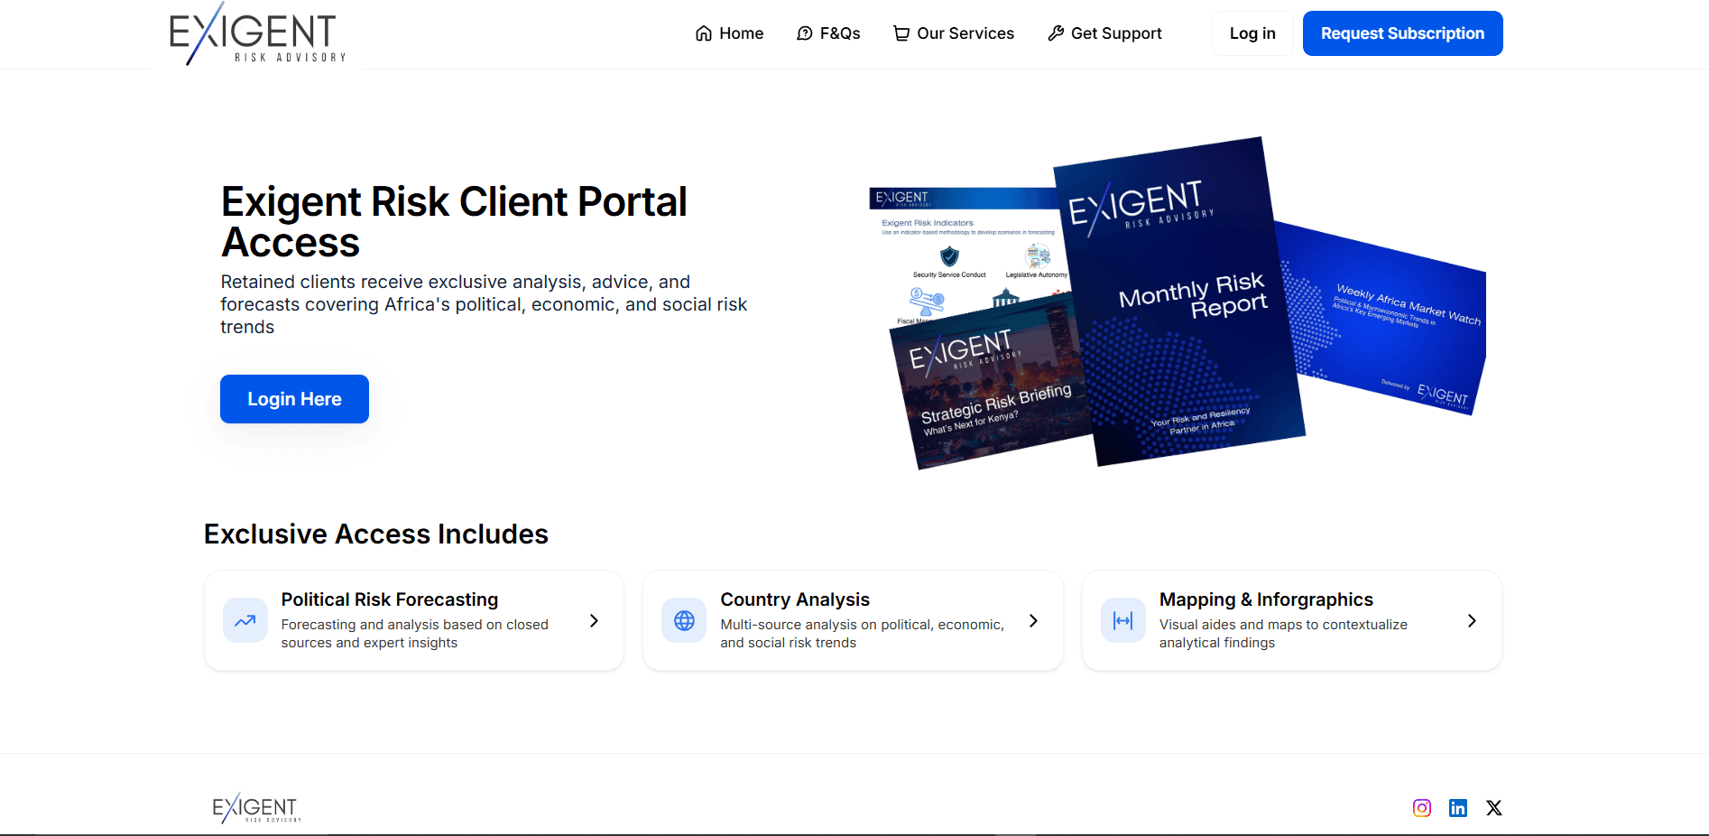The width and height of the screenshot is (1709, 836).
Task: Click the 'Visual aides and maps to contextualize' description
Action: [1283, 634]
